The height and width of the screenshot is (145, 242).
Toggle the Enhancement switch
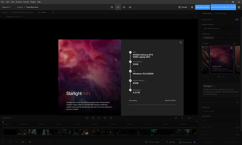(x=237, y=20)
